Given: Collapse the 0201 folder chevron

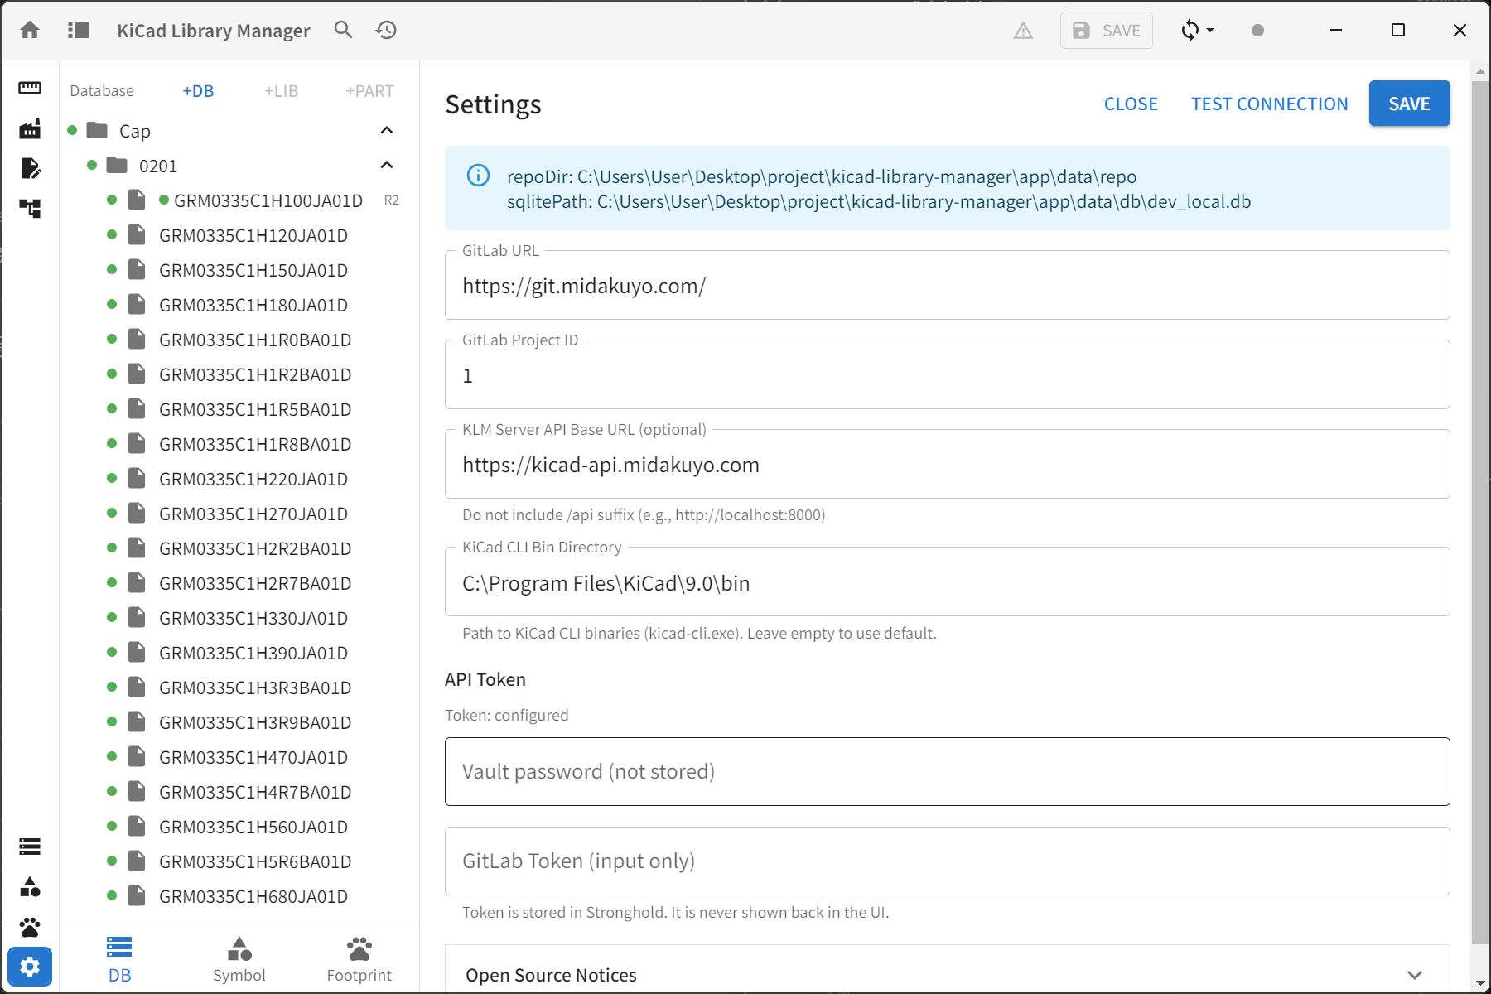Looking at the screenshot, I should pos(386,166).
